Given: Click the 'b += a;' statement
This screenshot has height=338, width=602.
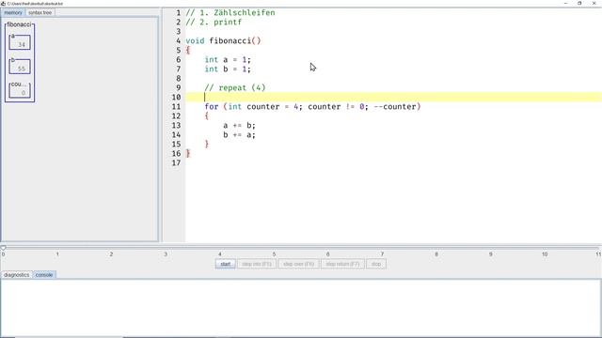Looking at the screenshot, I should (239, 135).
